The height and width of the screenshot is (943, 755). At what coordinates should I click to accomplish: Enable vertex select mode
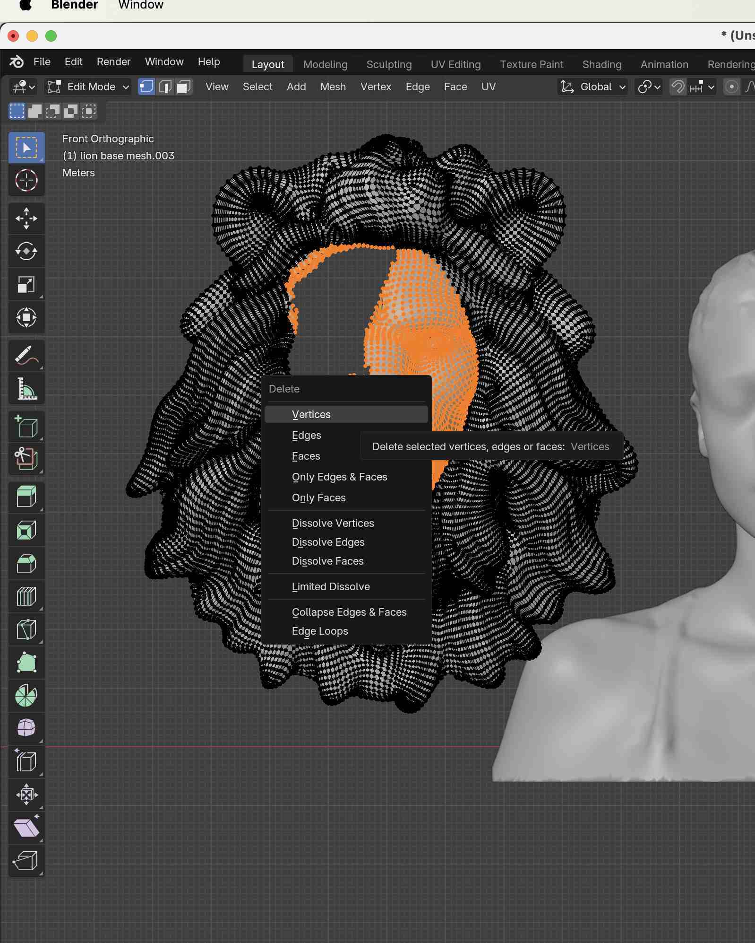pyautogui.click(x=146, y=87)
